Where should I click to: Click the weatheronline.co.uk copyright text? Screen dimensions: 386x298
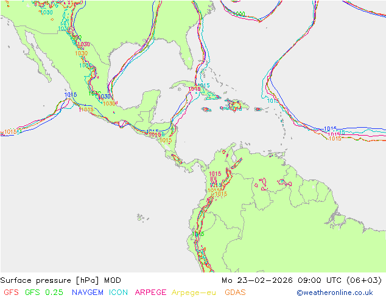pyautogui.click(x=335, y=293)
